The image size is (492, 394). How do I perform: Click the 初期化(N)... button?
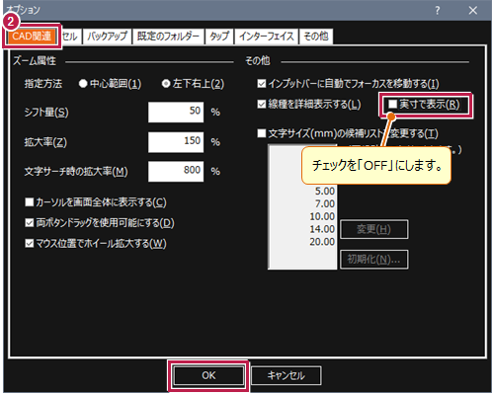[x=374, y=260]
